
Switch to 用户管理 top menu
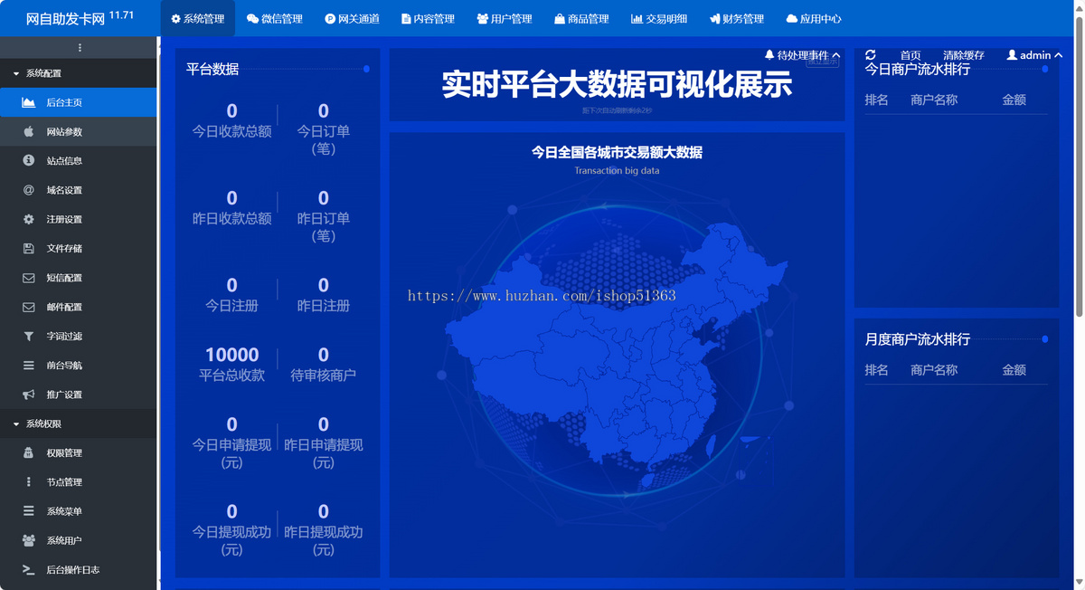tap(505, 18)
